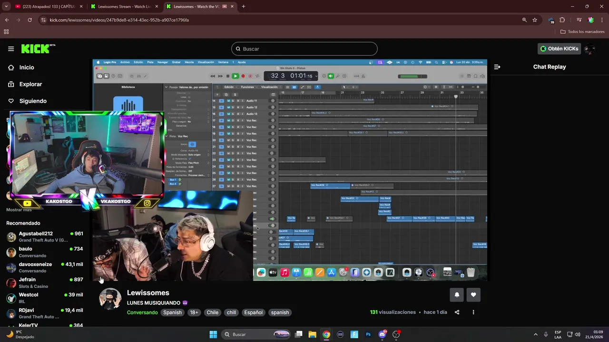Viewport: 609px width, 342px height.
Task: Open the Chrome tab search dropdown
Action: [x=6, y=7]
